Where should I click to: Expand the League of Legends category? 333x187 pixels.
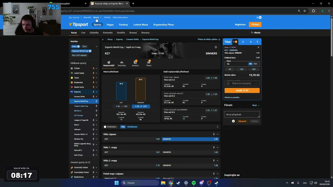[97, 120]
